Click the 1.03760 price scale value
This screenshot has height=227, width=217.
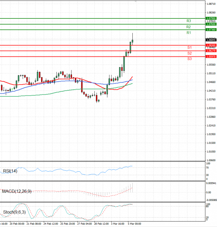[x=211, y=99]
